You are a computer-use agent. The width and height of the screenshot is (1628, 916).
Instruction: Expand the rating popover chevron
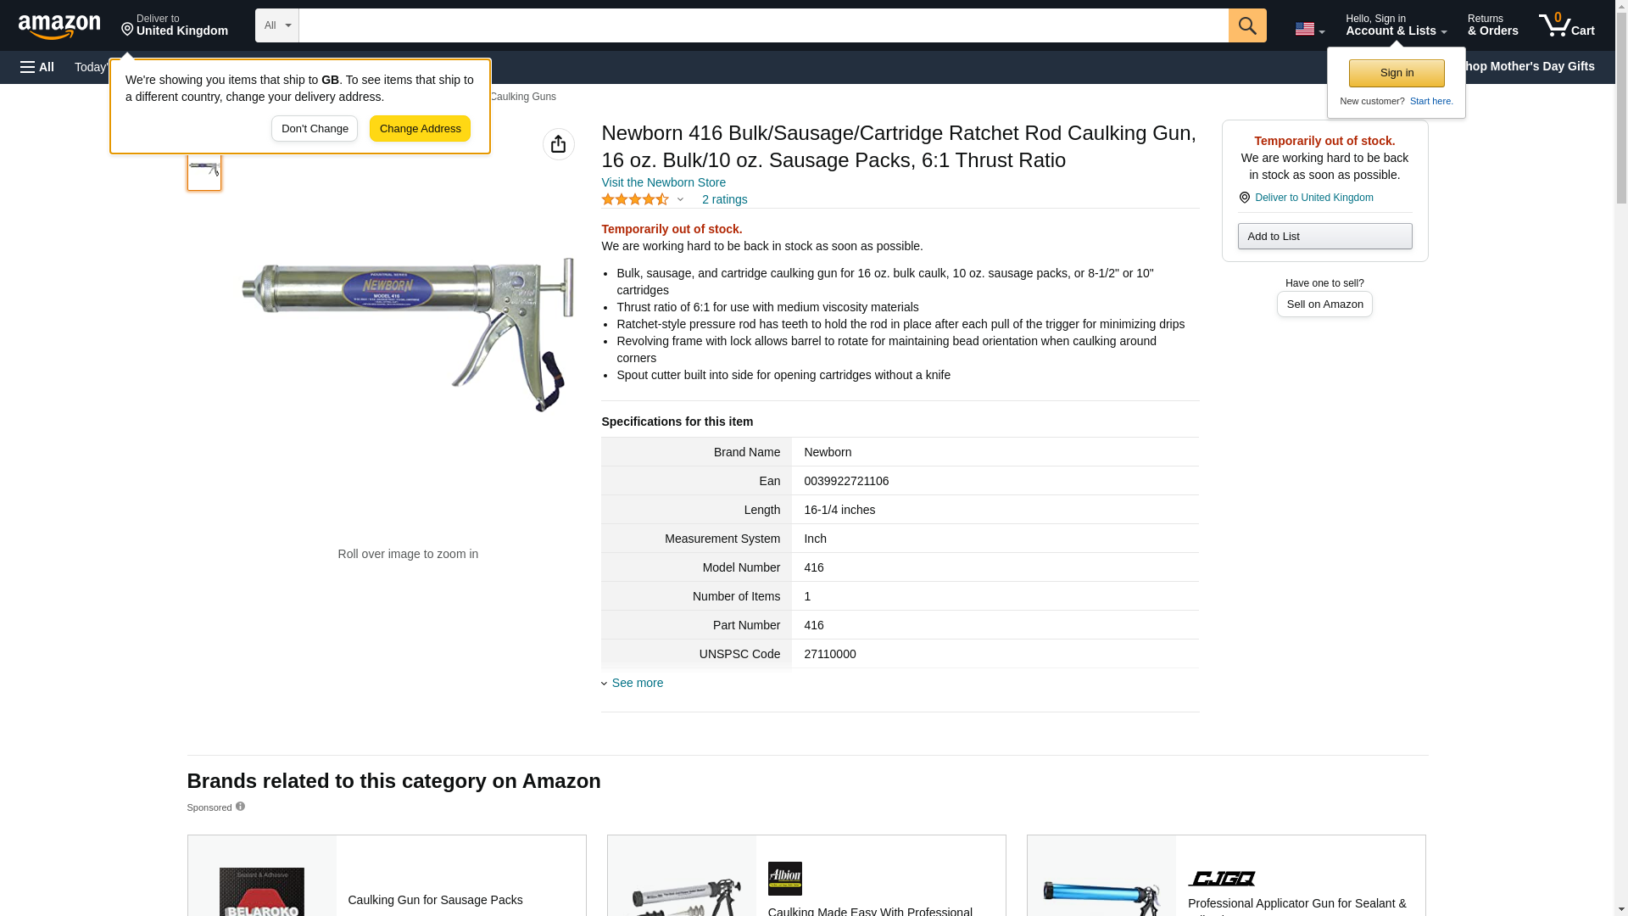coord(680,199)
